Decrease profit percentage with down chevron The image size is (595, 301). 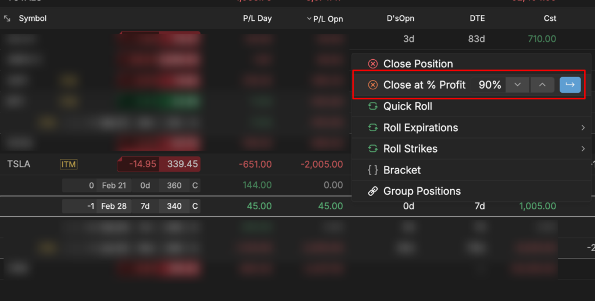[x=517, y=85]
